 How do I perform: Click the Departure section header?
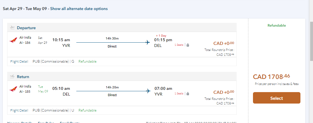[x=26, y=28]
